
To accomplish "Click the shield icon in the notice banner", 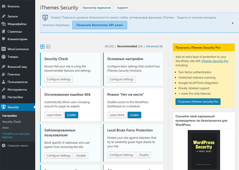I will pos(45,18).
